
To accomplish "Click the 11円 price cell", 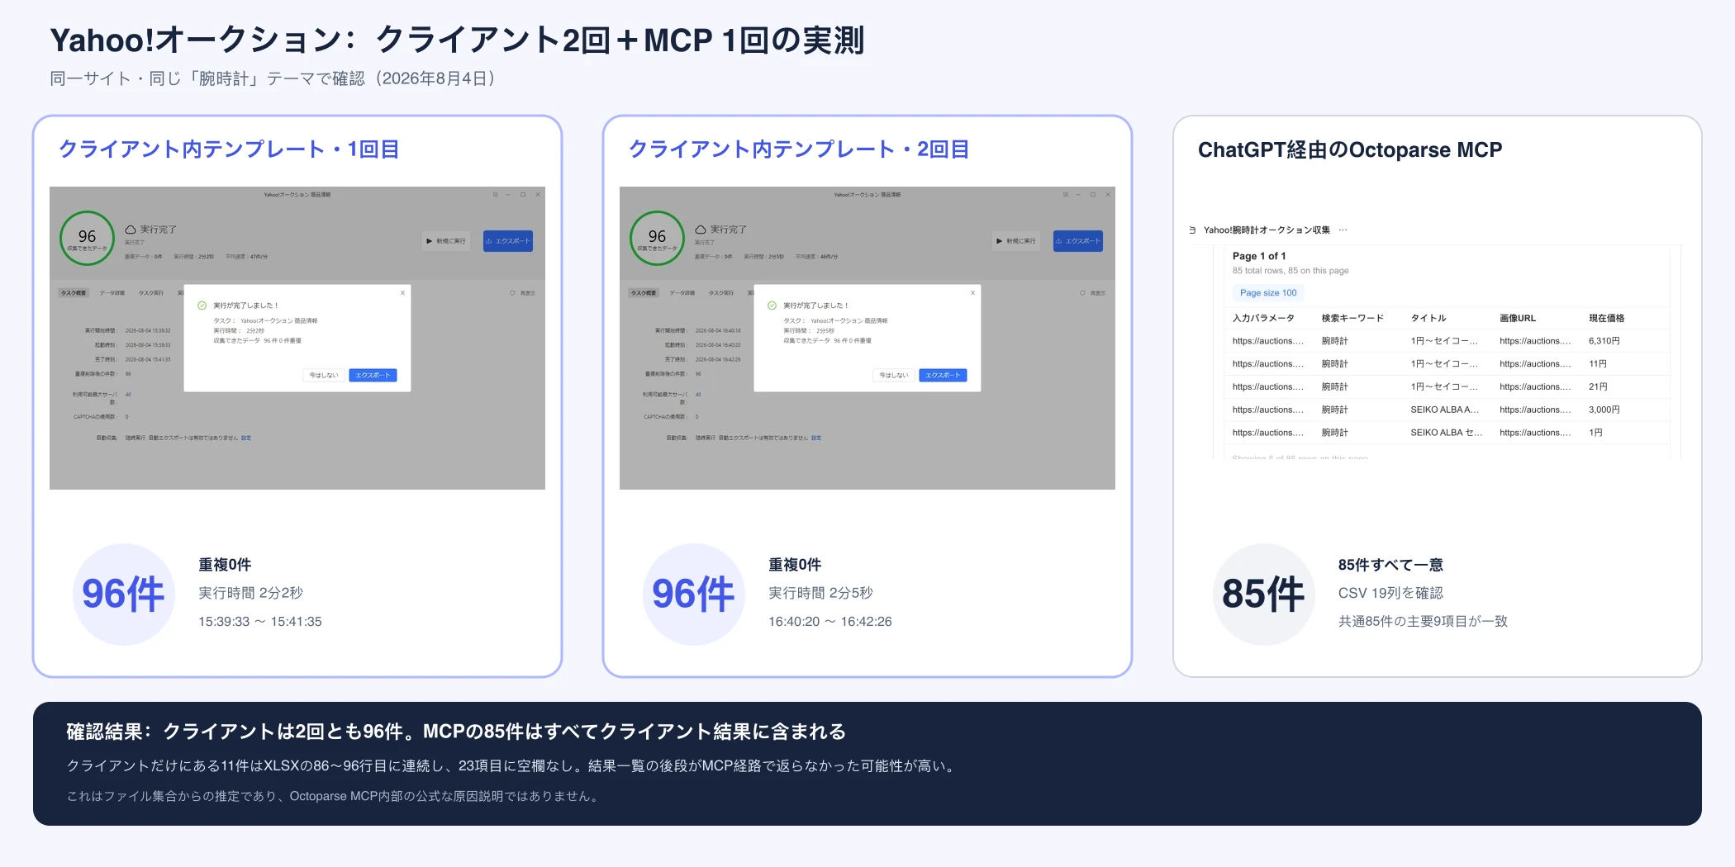I will (x=1597, y=364).
